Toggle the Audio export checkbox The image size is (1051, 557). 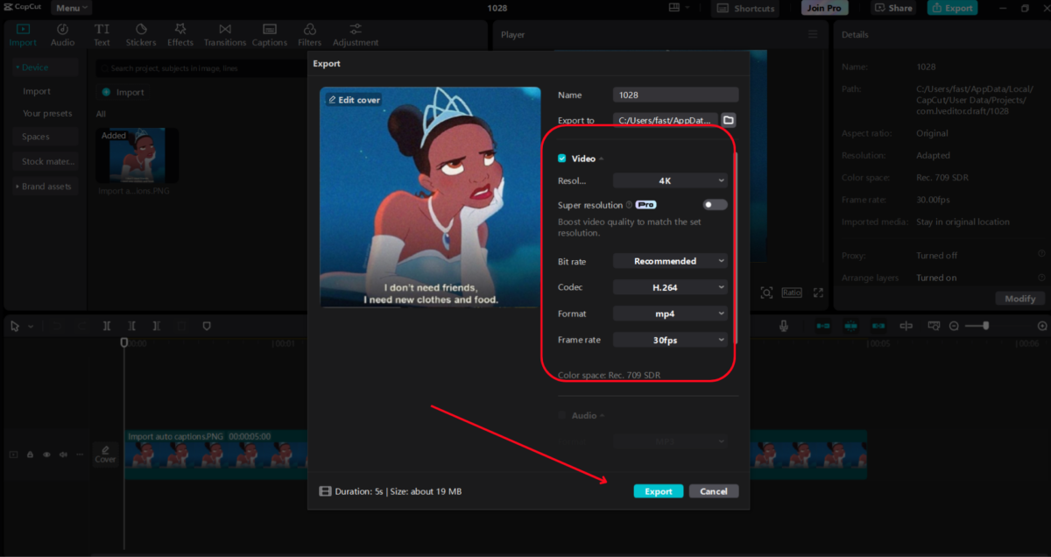click(562, 415)
